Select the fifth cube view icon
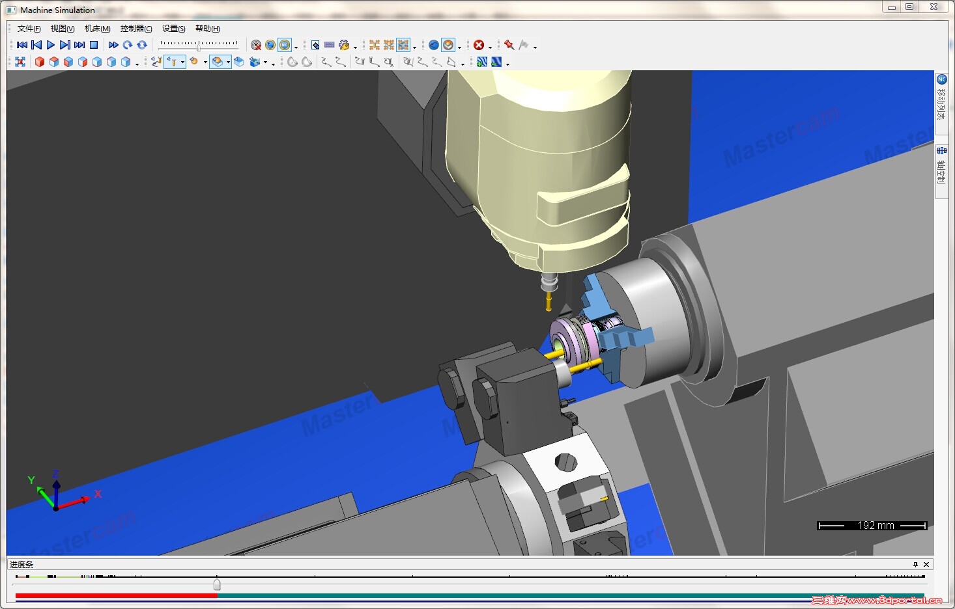 click(x=97, y=62)
